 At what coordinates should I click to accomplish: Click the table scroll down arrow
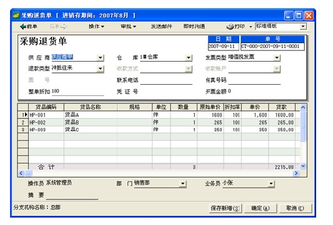pos(303,166)
